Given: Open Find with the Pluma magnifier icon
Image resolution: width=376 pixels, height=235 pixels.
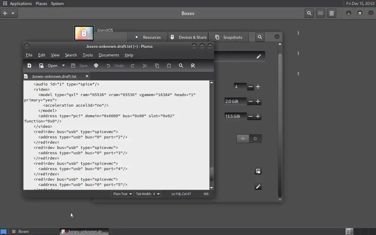Looking at the screenshot, I should 181,66.
